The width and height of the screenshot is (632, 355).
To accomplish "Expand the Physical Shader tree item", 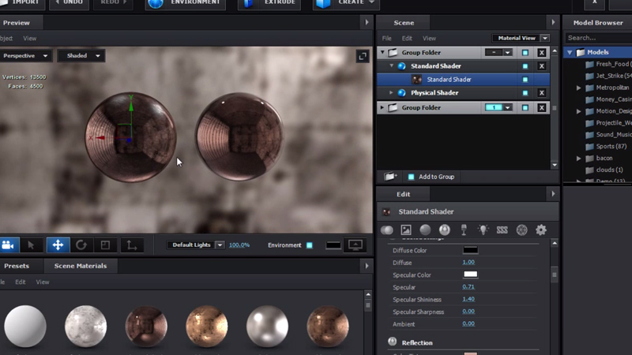I will [392, 93].
